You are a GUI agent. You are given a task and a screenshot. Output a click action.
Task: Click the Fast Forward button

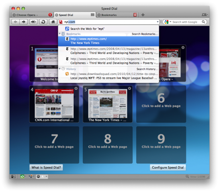point(33,22)
